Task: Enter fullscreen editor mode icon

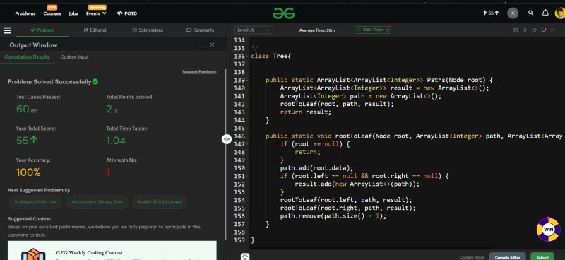Action: [553, 30]
